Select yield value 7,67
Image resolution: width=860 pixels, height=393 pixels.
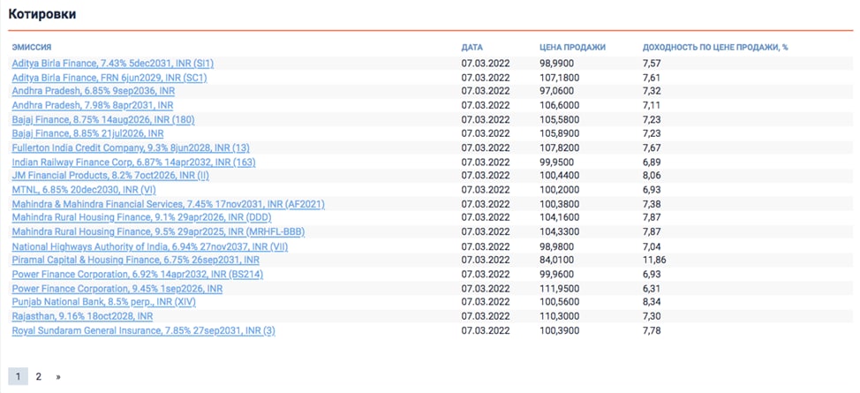point(652,147)
